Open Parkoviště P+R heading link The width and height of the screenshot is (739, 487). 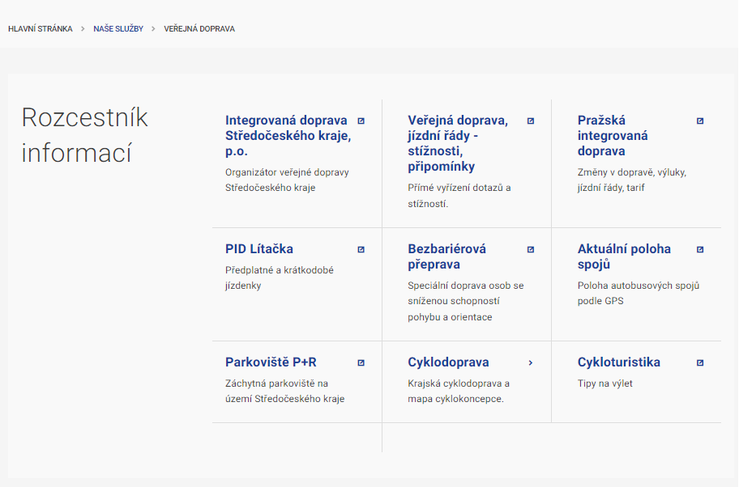(271, 362)
